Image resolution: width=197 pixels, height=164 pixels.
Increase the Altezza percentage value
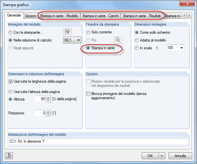tap(48, 98)
